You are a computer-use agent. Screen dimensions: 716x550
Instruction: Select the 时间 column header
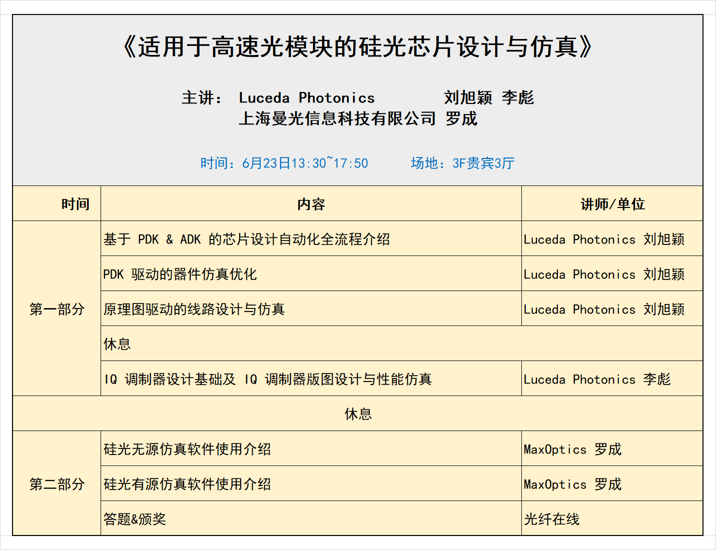(x=57, y=203)
